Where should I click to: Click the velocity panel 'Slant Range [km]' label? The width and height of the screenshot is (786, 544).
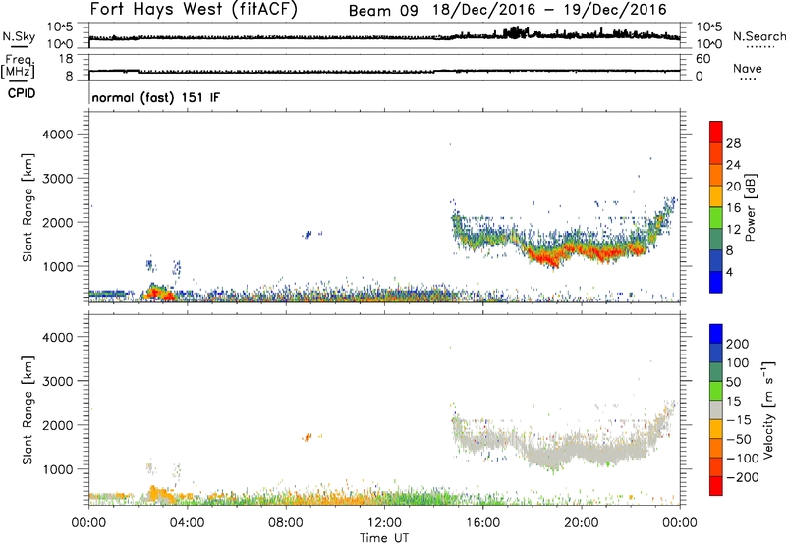[x=28, y=410]
